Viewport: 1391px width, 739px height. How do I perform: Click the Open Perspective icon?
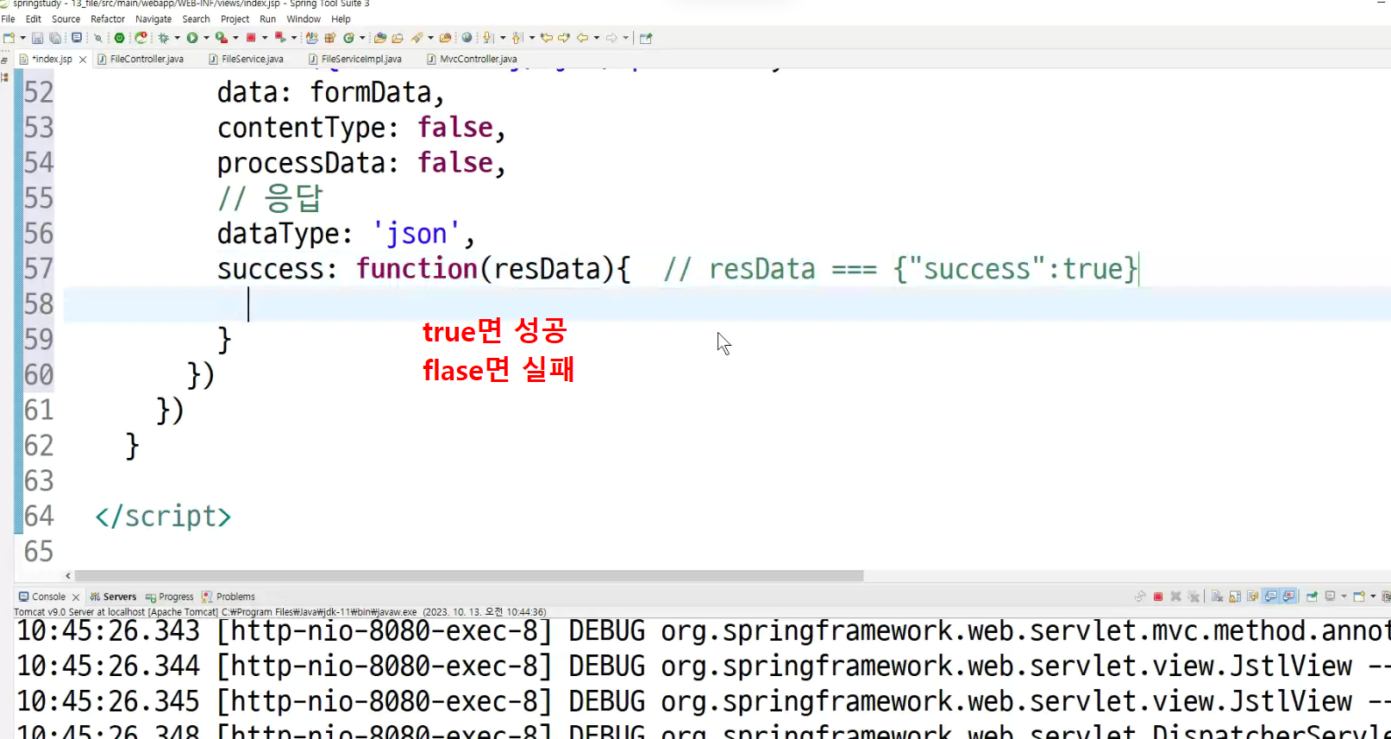[x=646, y=38]
